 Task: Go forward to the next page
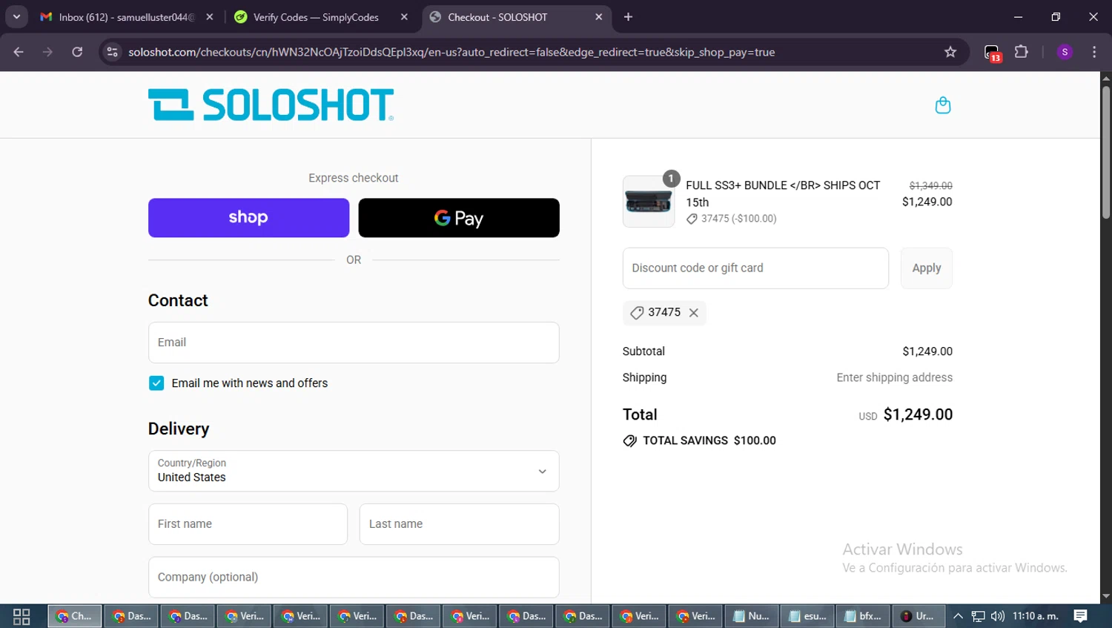(x=47, y=52)
